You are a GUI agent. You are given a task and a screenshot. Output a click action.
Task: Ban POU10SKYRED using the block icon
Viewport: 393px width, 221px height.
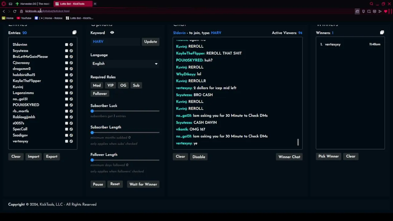pos(71,105)
